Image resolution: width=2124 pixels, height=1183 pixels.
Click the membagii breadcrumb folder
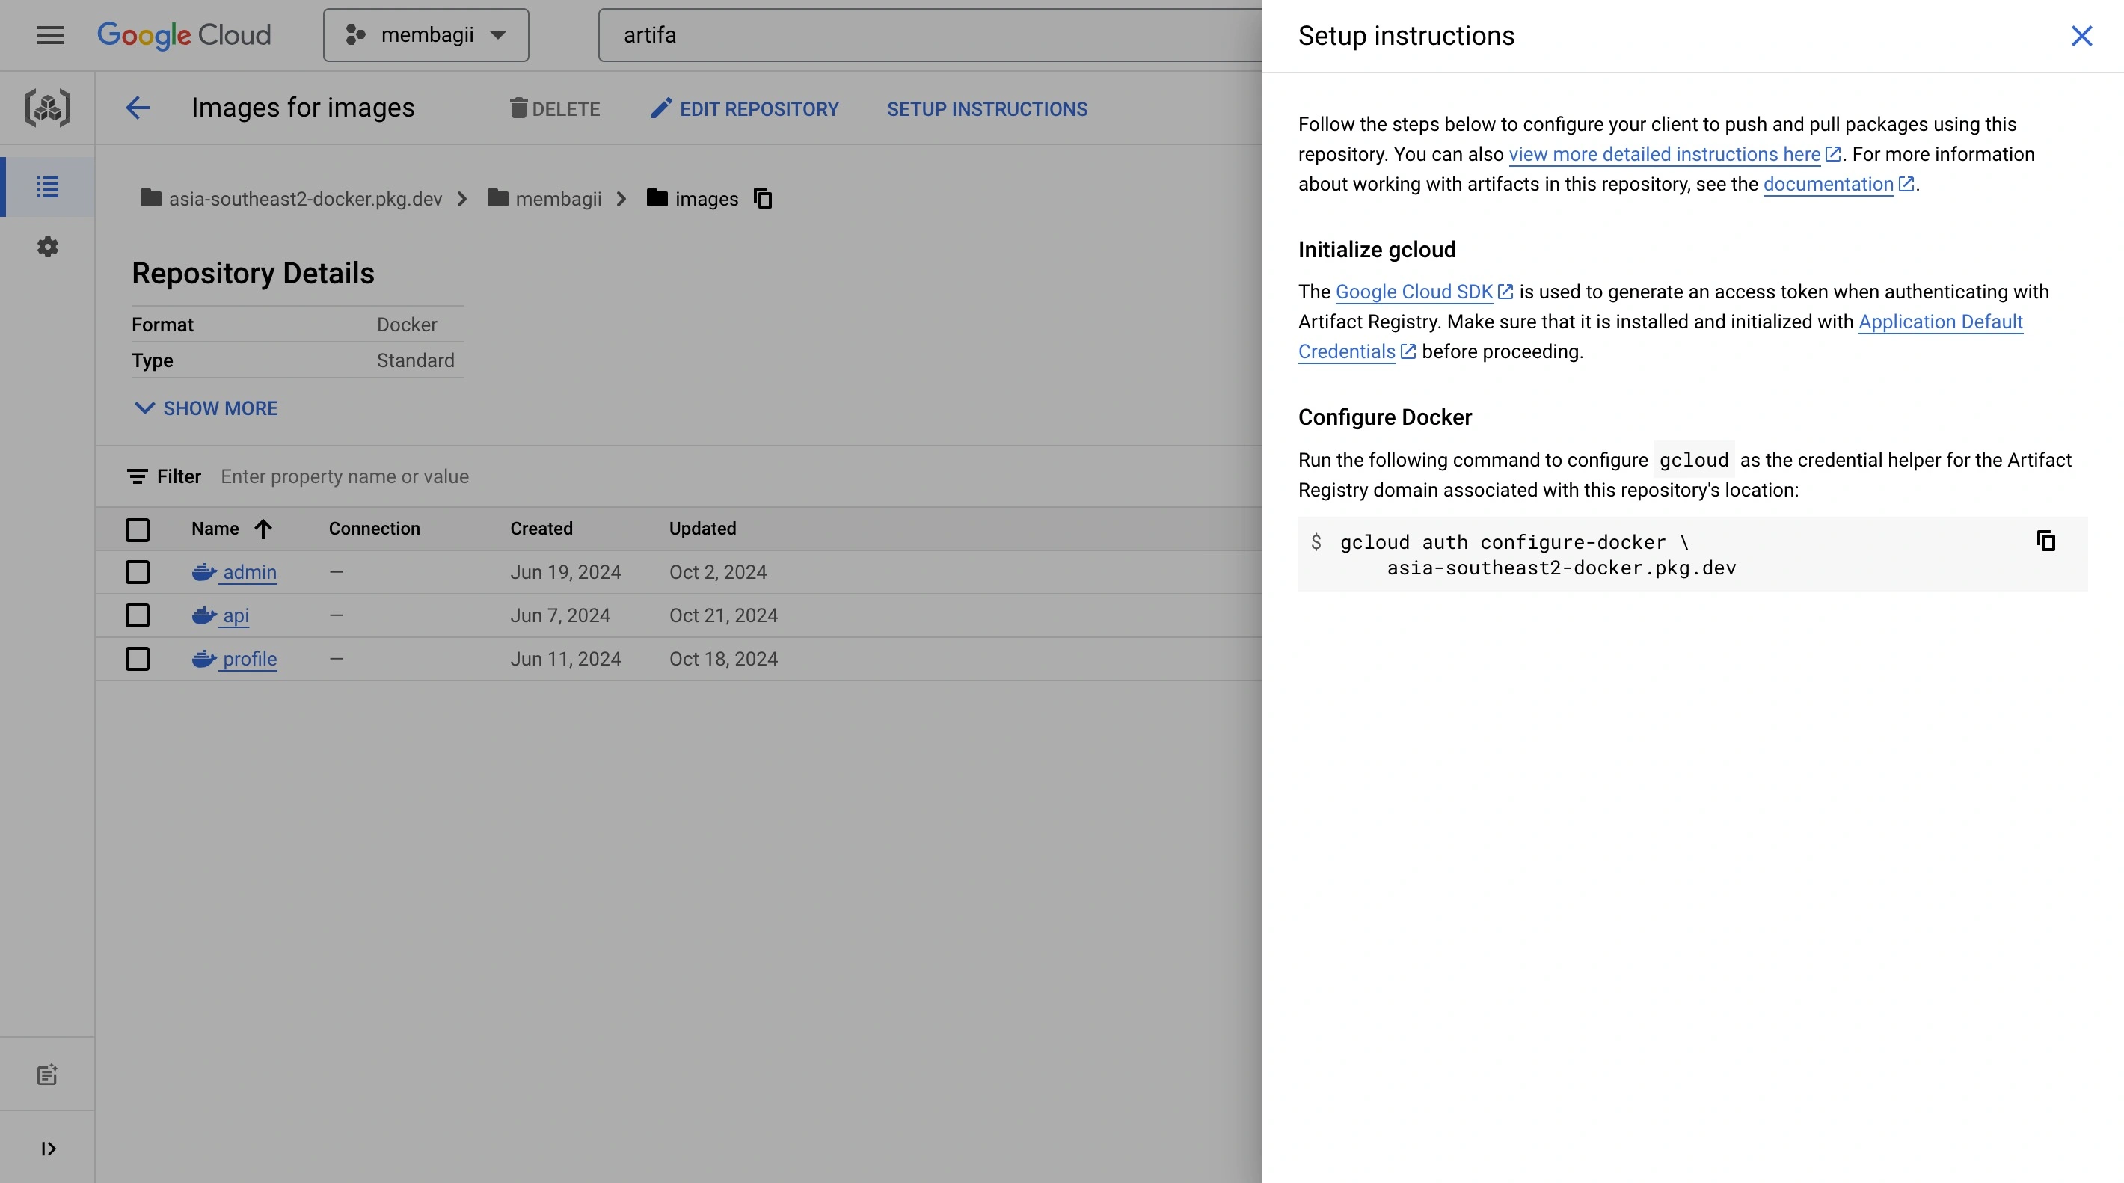[x=544, y=199]
